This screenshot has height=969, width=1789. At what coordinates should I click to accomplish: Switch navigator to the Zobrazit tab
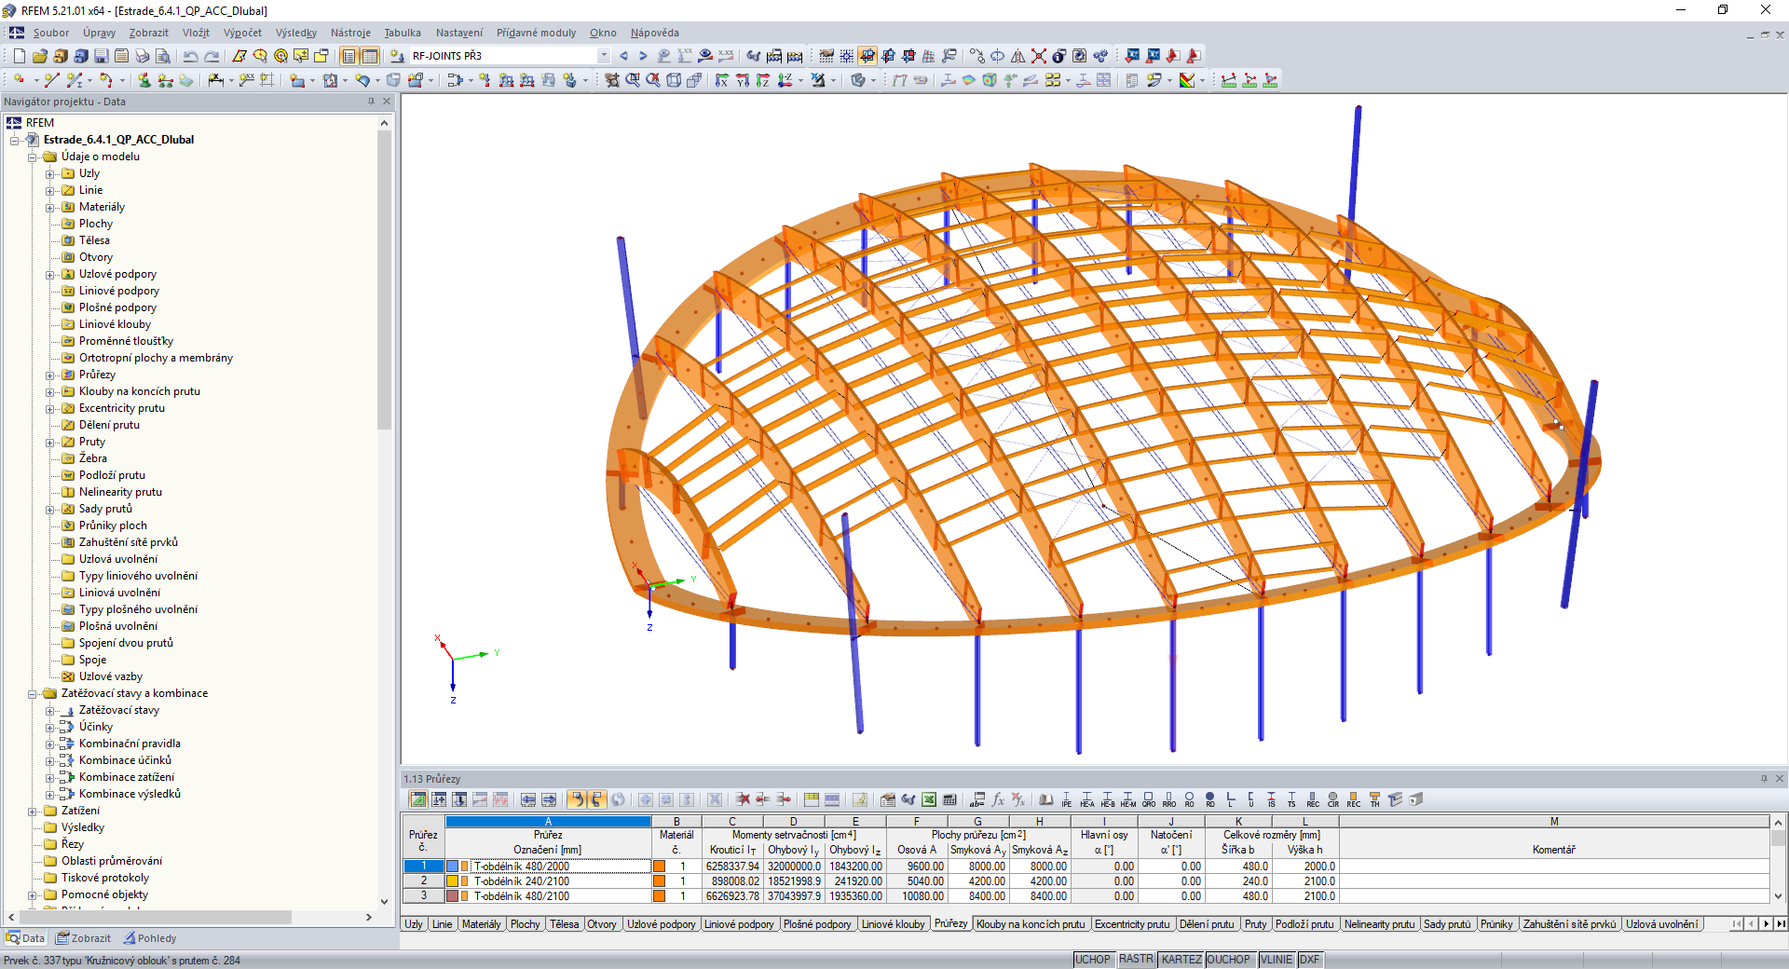(x=83, y=938)
